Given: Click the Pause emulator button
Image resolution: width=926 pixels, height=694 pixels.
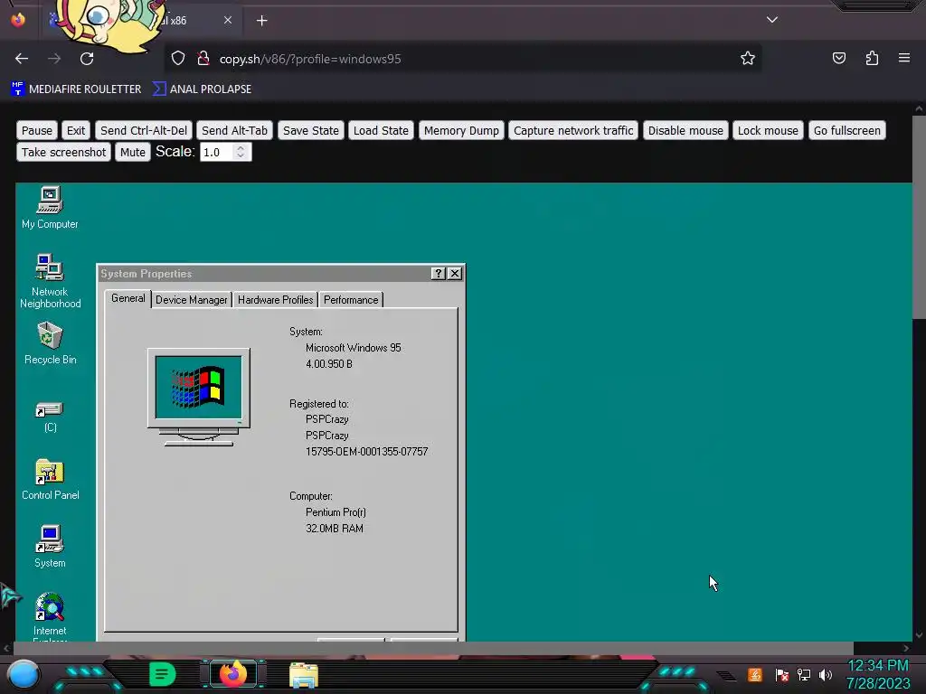Looking at the screenshot, I should (37, 130).
